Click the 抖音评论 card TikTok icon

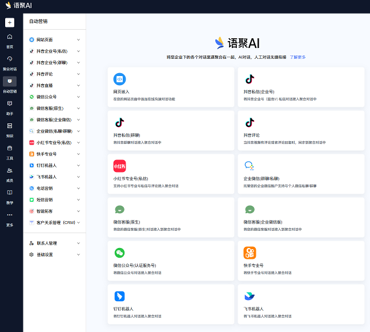tap(250, 122)
